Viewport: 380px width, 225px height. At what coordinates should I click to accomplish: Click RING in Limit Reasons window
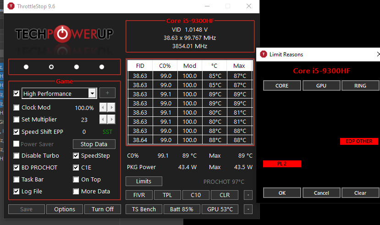pos(360,86)
